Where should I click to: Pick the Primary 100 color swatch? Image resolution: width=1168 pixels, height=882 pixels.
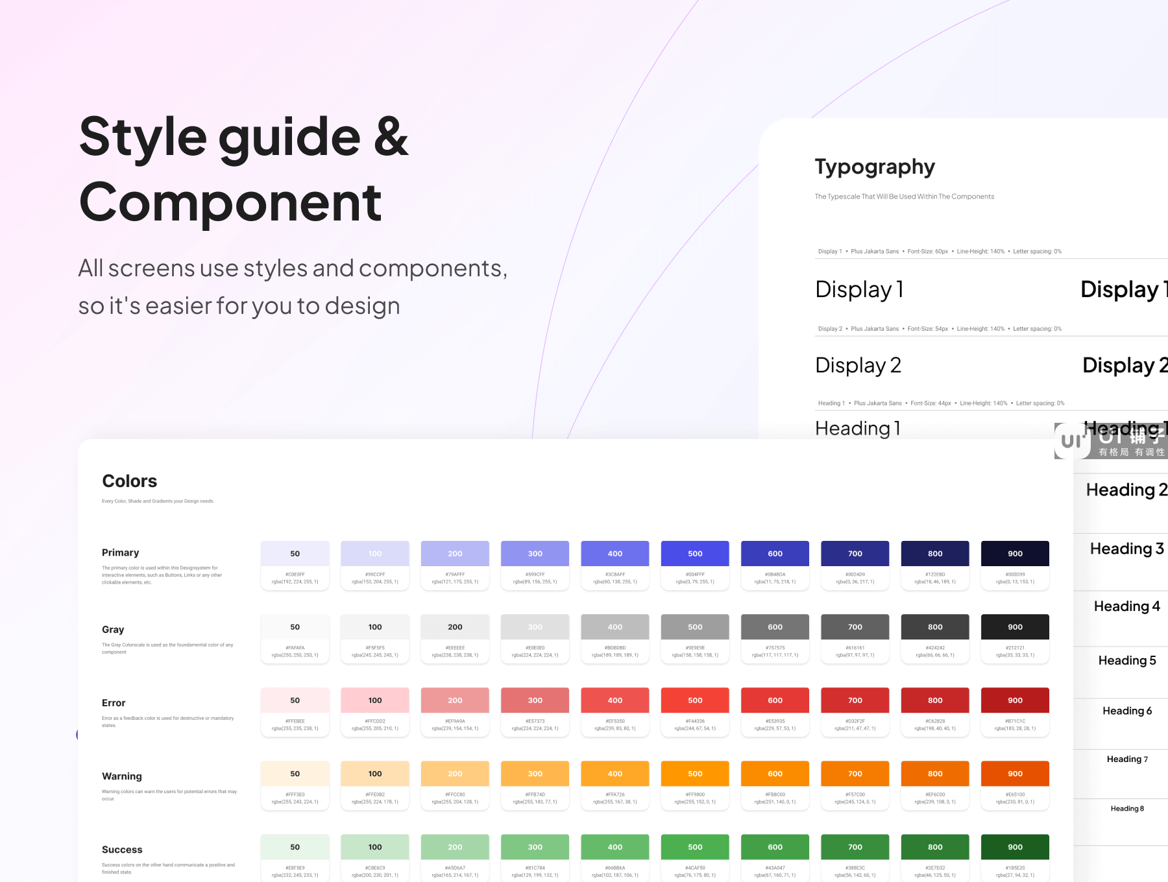(375, 565)
